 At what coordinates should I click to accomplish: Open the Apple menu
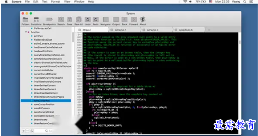click(6, 2)
